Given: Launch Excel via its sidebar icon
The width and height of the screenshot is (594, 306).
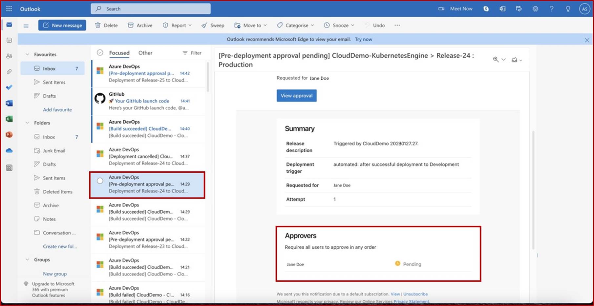Looking at the screenshot, I should click(9, 119).
